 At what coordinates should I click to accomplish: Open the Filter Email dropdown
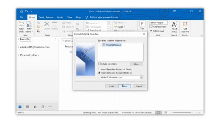coord(158,31)
